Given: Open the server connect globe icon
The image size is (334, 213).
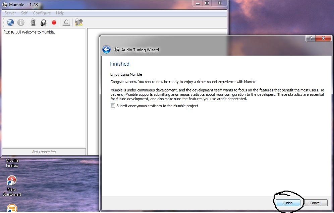Looking at the screenshot, I should [10, 22].
